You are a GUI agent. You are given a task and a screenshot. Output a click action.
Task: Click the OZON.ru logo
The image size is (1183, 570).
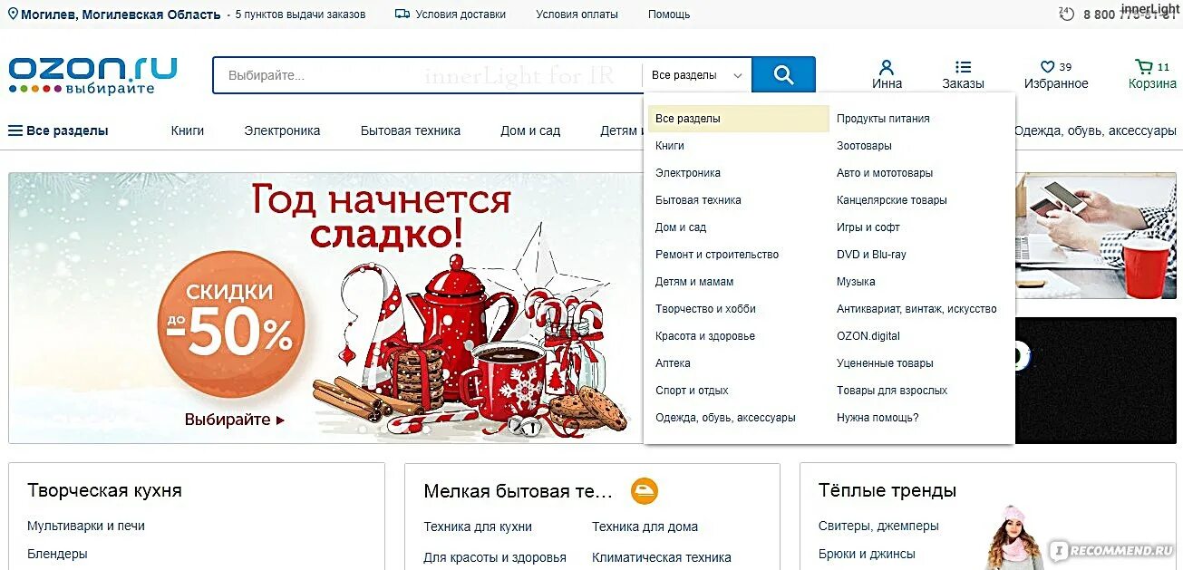pos(92,75)
